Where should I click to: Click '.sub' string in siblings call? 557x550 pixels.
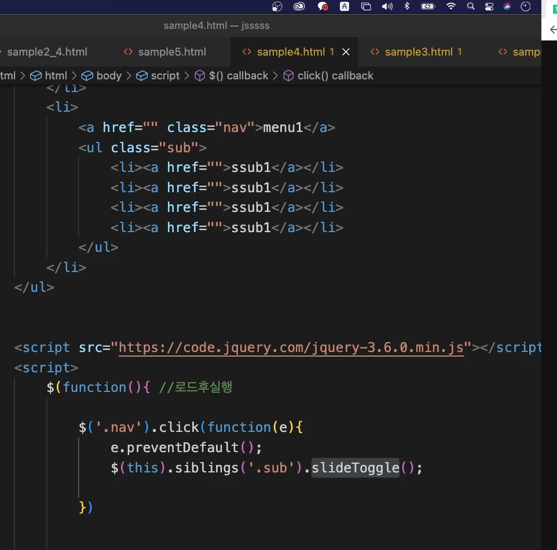coord(272,468)
